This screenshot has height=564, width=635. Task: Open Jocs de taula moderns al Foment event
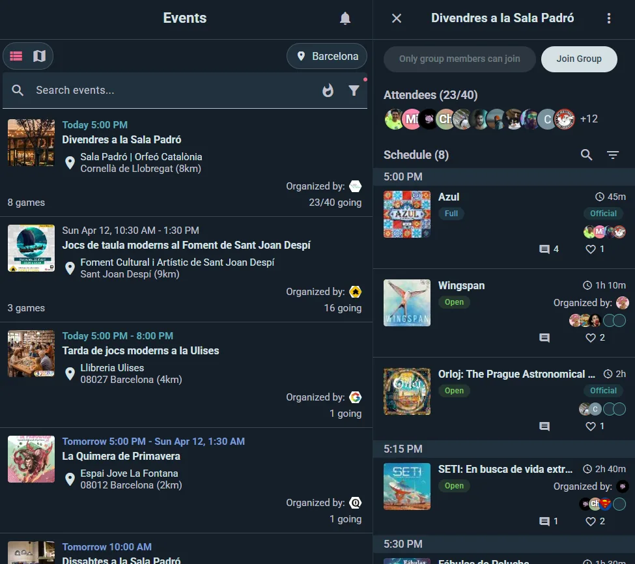coord(186,246)
